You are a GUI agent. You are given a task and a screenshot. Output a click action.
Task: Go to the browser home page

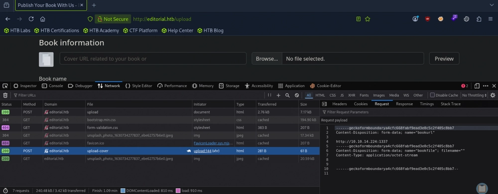(42, 19)
